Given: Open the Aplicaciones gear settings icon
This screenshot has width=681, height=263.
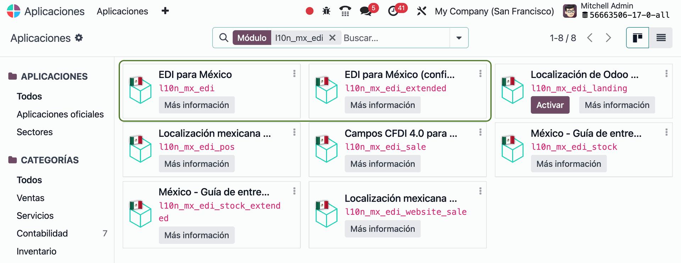Looking at the screenshot, I should coord(79,38).
